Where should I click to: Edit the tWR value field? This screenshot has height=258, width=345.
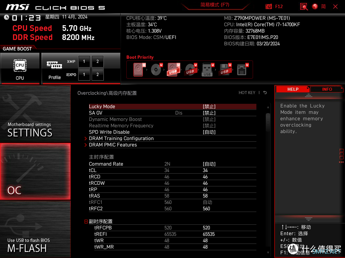205,241
